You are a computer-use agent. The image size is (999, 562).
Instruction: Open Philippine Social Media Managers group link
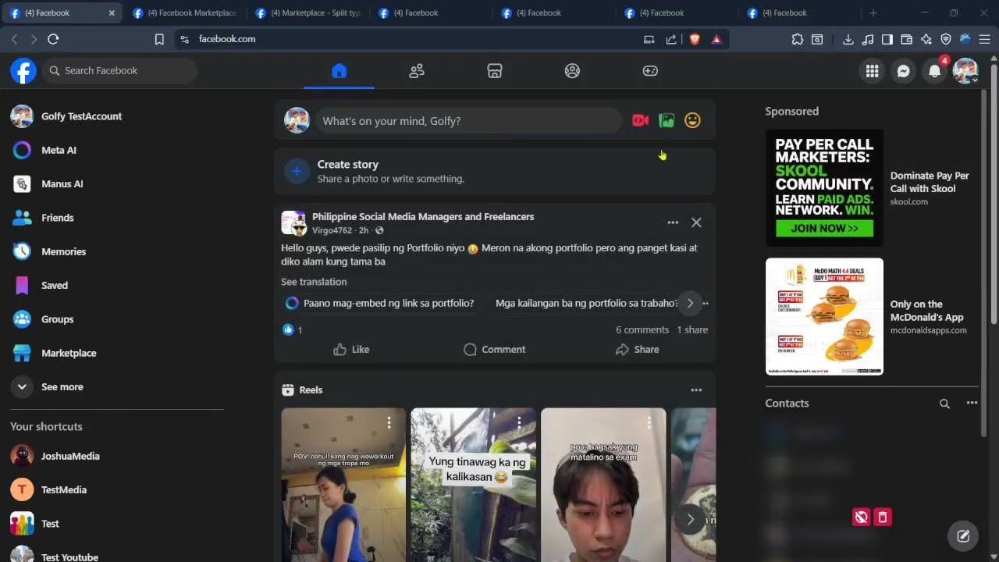[x=423, y=216]
